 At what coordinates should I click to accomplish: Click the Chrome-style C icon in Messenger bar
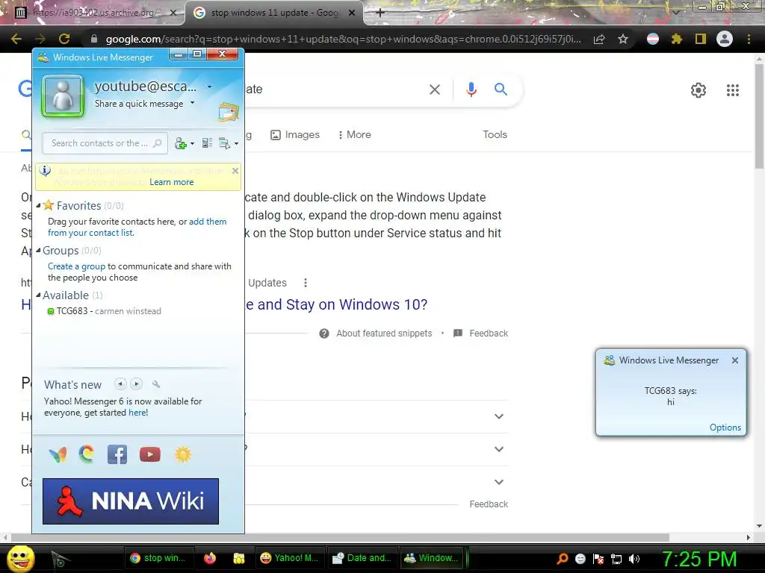point(87,454)
